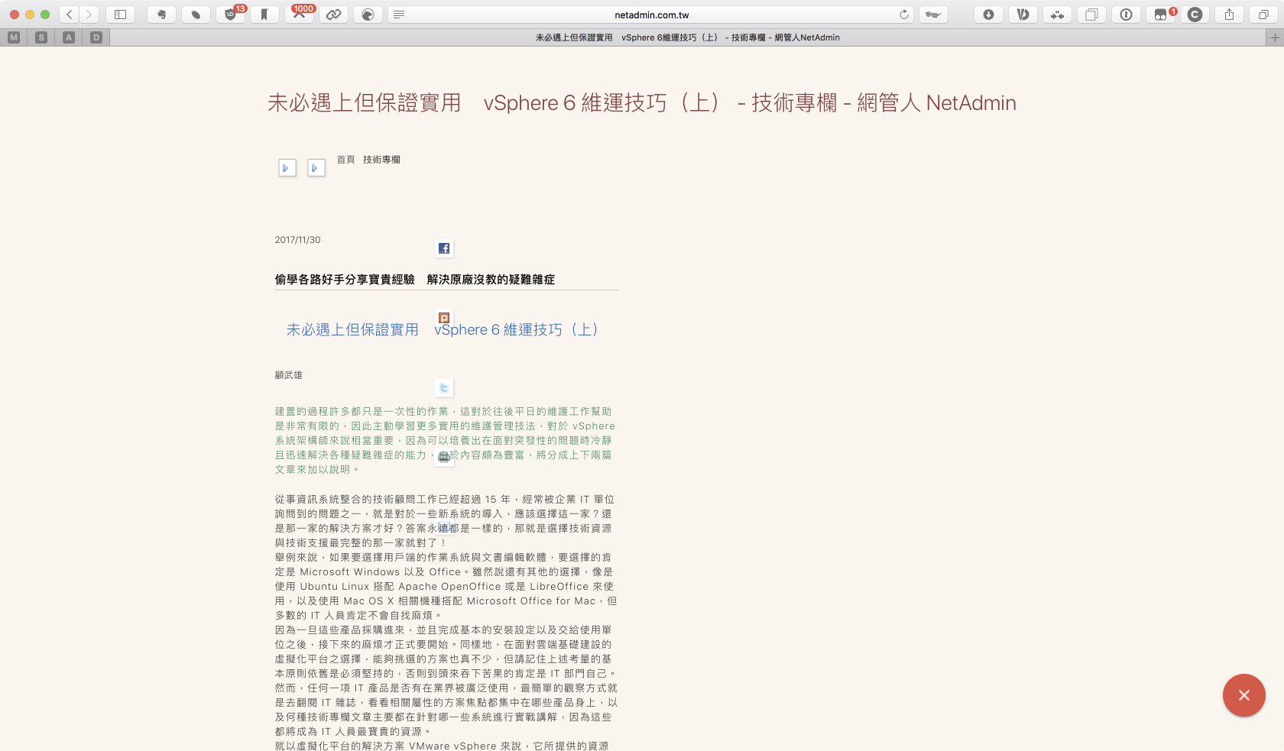Open the Share sheet toolbar button
Image resolution: width=1284 pixels, height=751 pixels.
[x=1230, y=15]
